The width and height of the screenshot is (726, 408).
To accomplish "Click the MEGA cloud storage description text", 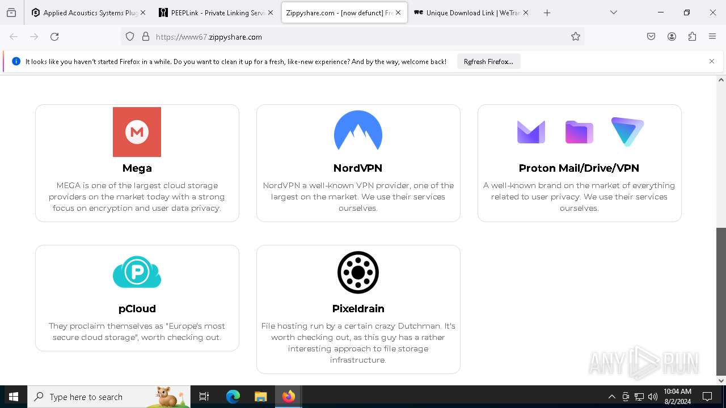I will 137,197.
